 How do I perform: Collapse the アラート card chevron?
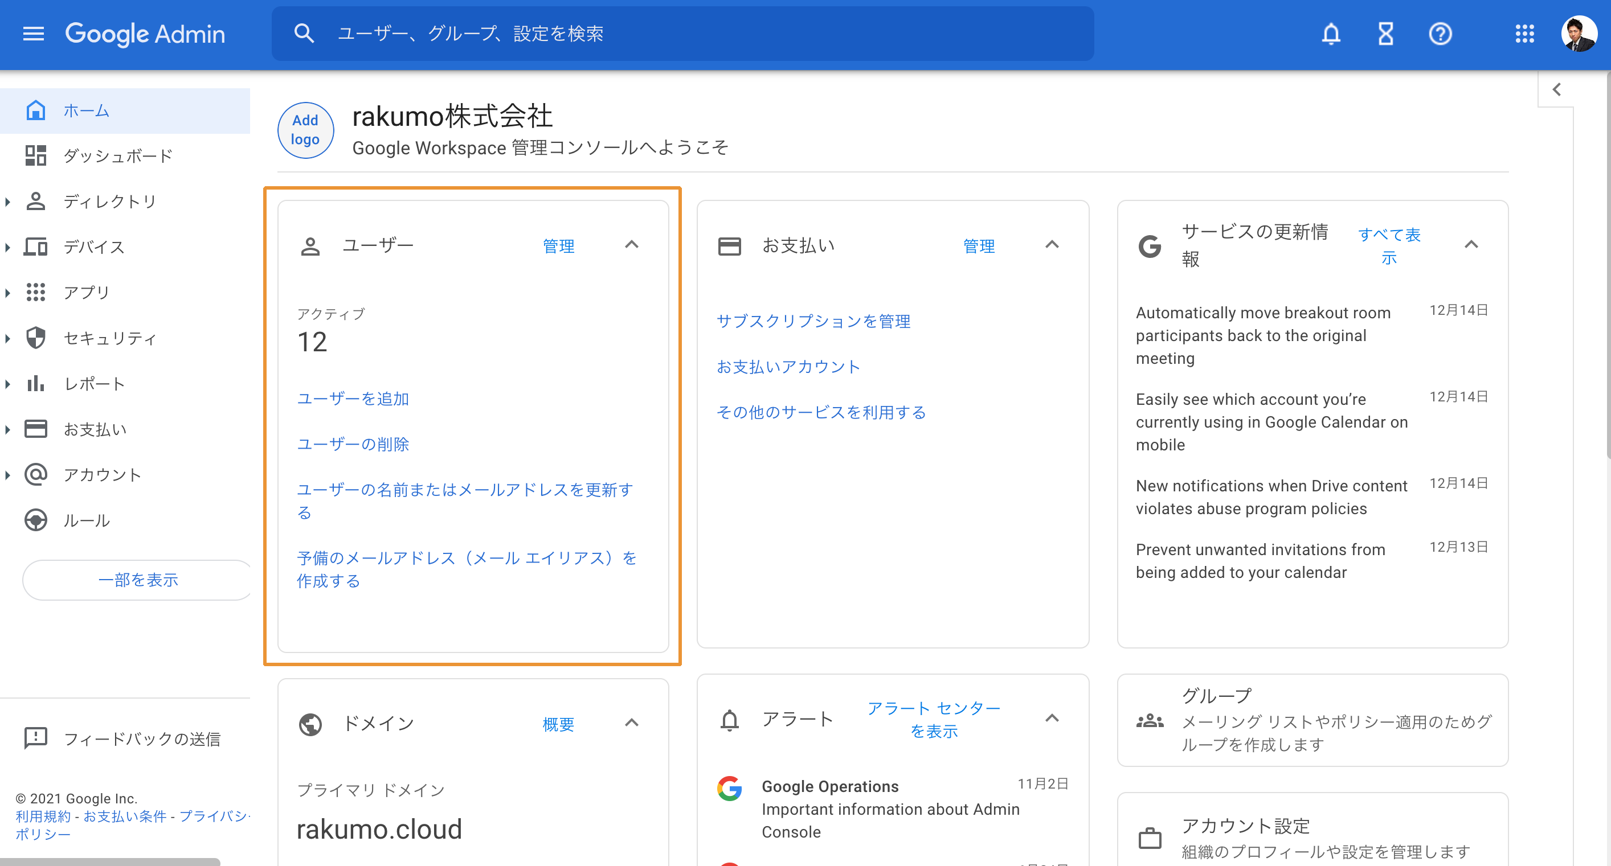click(1052, 719)
